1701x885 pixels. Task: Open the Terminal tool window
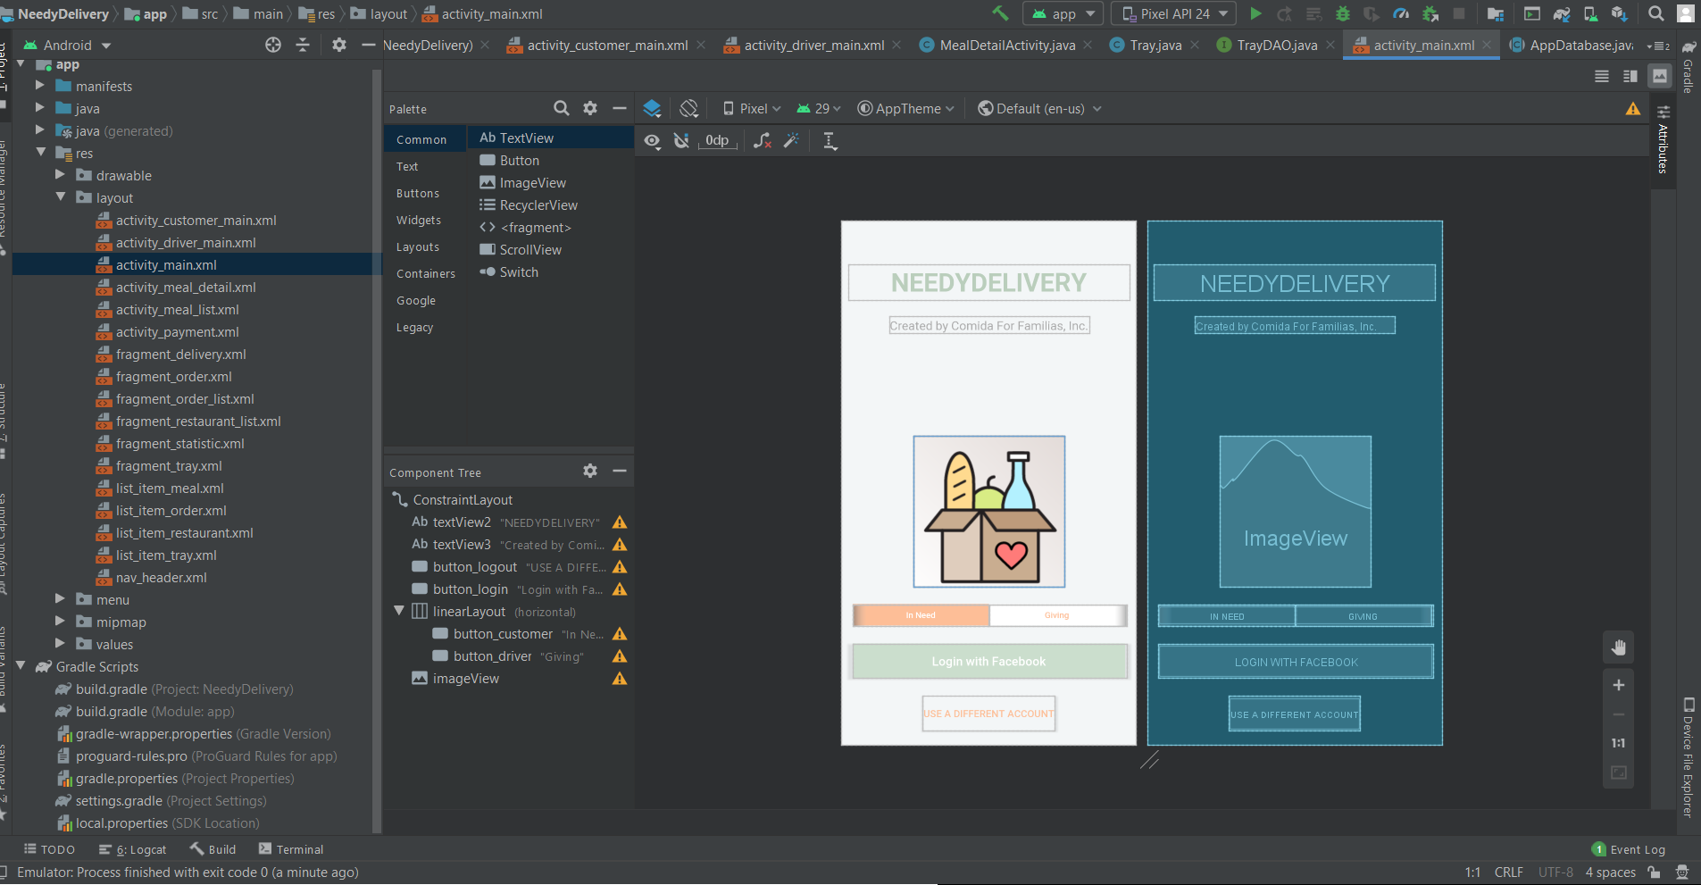point(291,849)
